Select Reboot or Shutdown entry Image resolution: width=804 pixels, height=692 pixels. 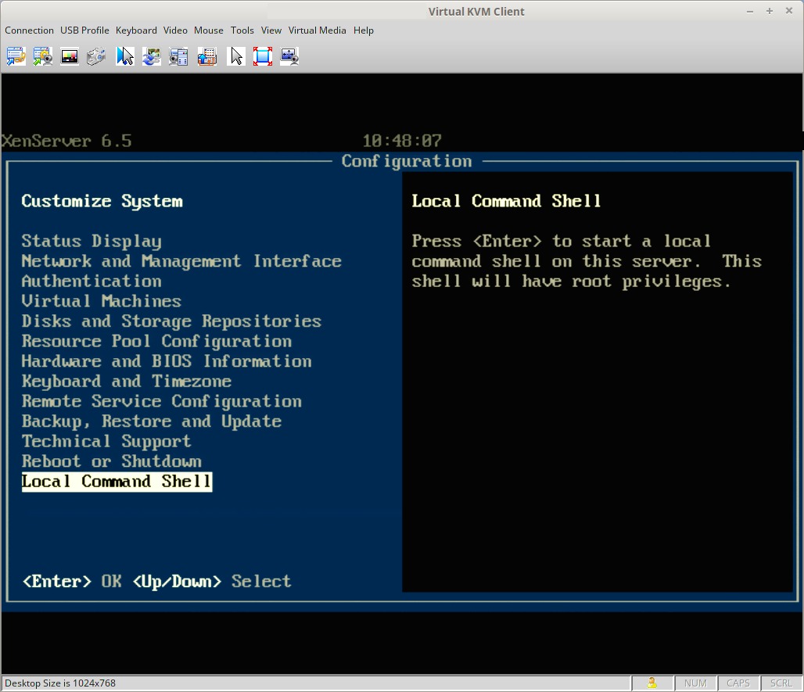pos(112,461)
